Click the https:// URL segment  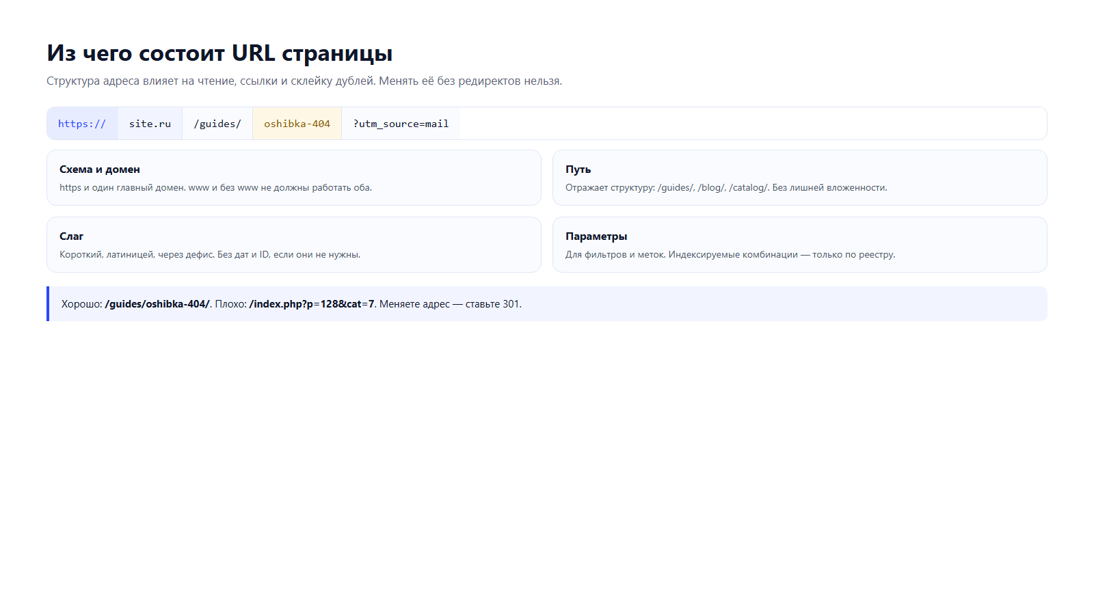click(x=82, y=124)
